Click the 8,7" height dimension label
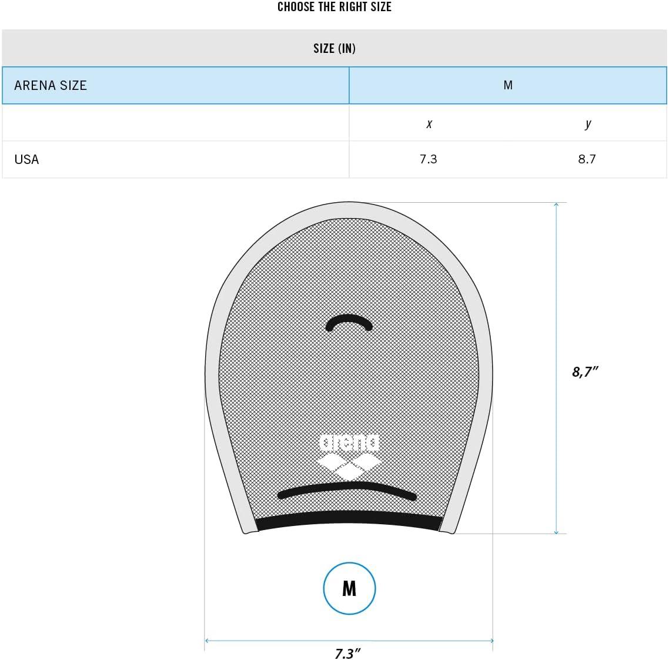 click(585, 371)
